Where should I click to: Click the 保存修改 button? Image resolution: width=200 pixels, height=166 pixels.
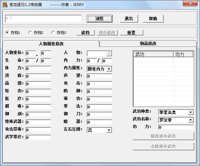coord(107,33)
